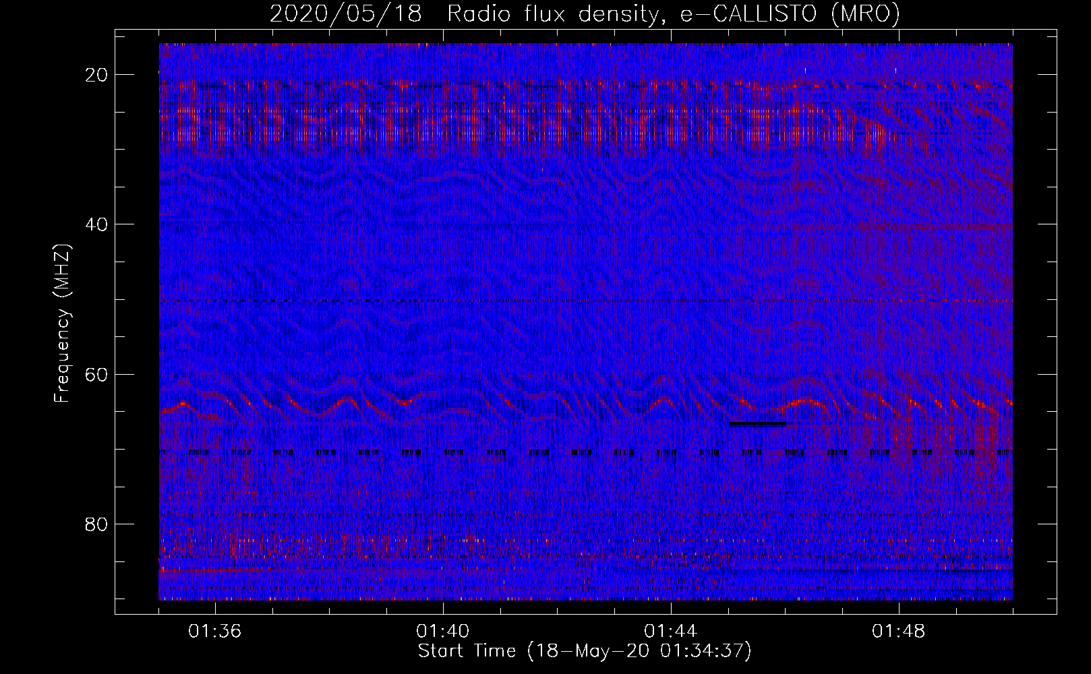This screenshot has width=1091, height=674.
Task: Click the frequency tick label "80"
Action: [x=97, y=524]
